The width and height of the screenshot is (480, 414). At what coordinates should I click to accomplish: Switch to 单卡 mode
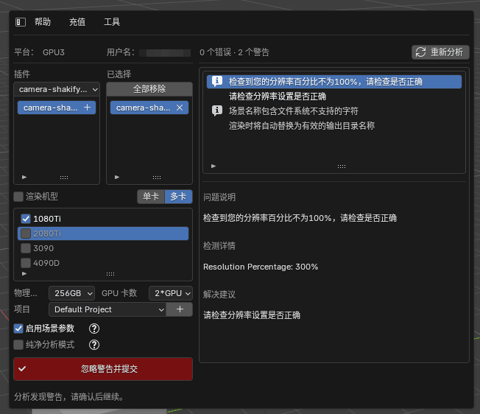tap(151, 197)
